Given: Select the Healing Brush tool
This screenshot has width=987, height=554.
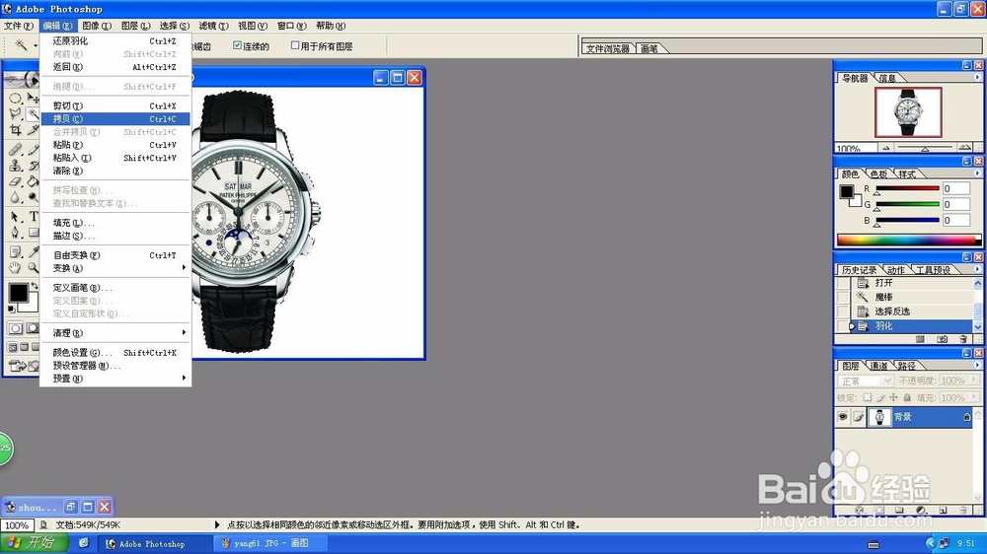Looking at the screenshot, I should point(15,150).
